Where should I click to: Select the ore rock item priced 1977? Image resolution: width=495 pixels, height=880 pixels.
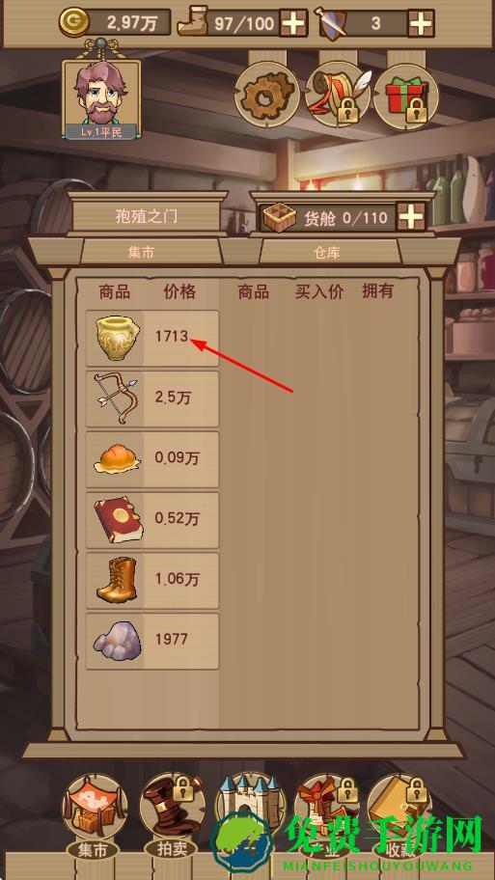tap(152, 642)
